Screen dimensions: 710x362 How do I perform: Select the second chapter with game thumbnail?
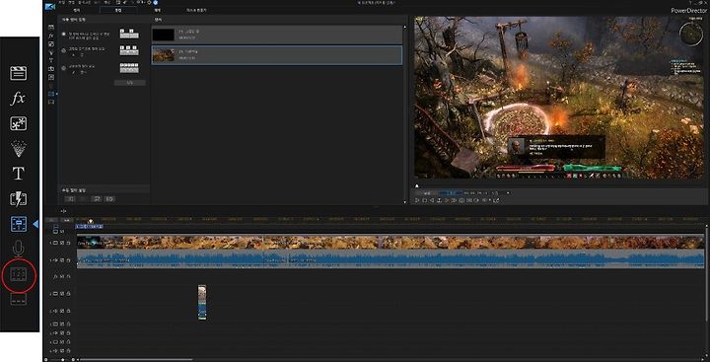277,55
